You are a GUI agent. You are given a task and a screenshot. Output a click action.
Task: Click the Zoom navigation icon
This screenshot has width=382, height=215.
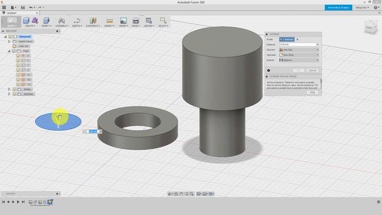(x=186, y=193)
